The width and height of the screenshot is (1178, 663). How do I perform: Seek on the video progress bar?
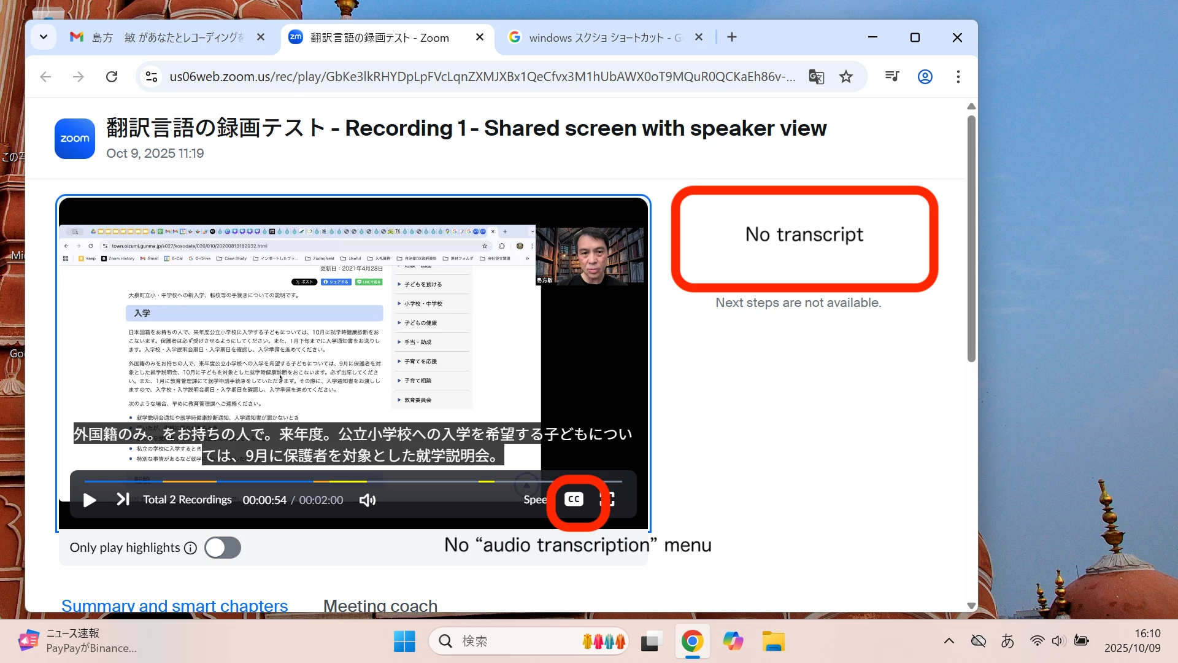(353, 482)
